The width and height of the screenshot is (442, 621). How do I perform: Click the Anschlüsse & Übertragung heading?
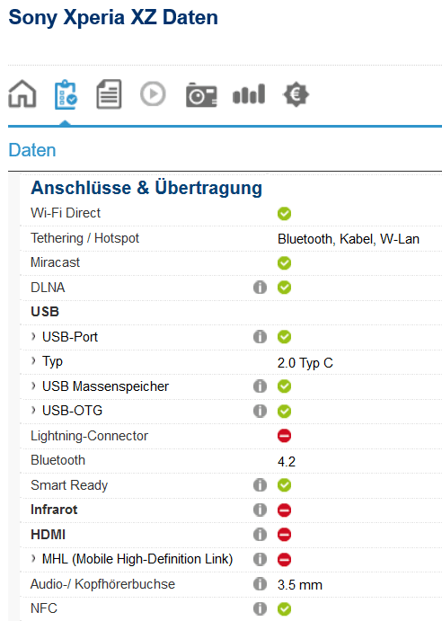point(146,188)
